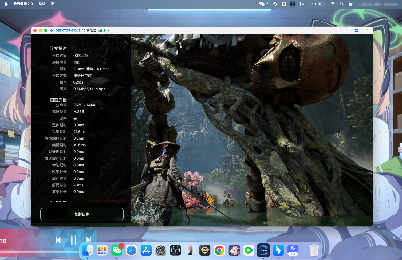
Task: Click the 采集延时 value 21.6ms
Action: pyautogui.click(x=80, y=132)
